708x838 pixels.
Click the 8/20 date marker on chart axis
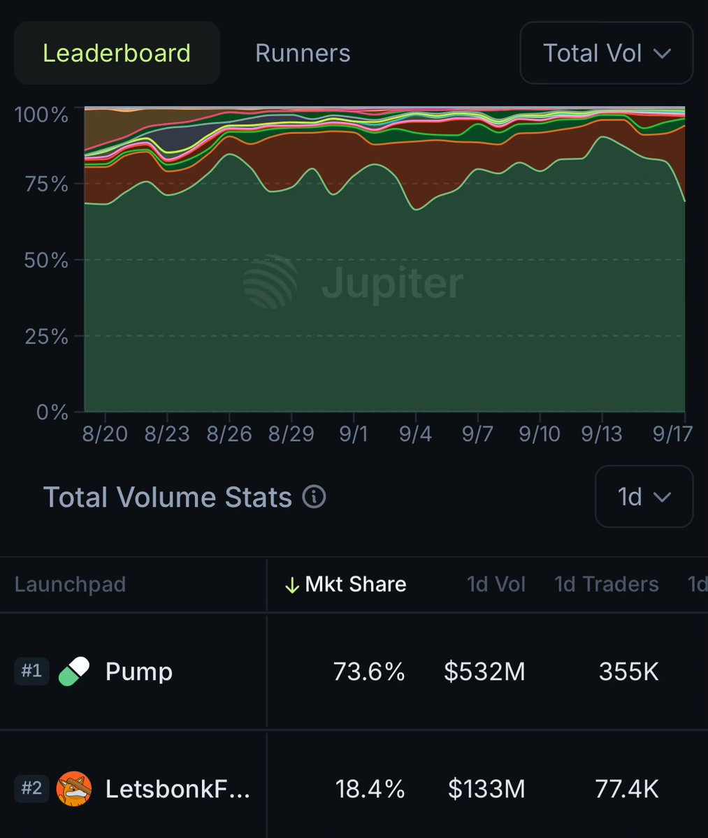tap(105, 434)
